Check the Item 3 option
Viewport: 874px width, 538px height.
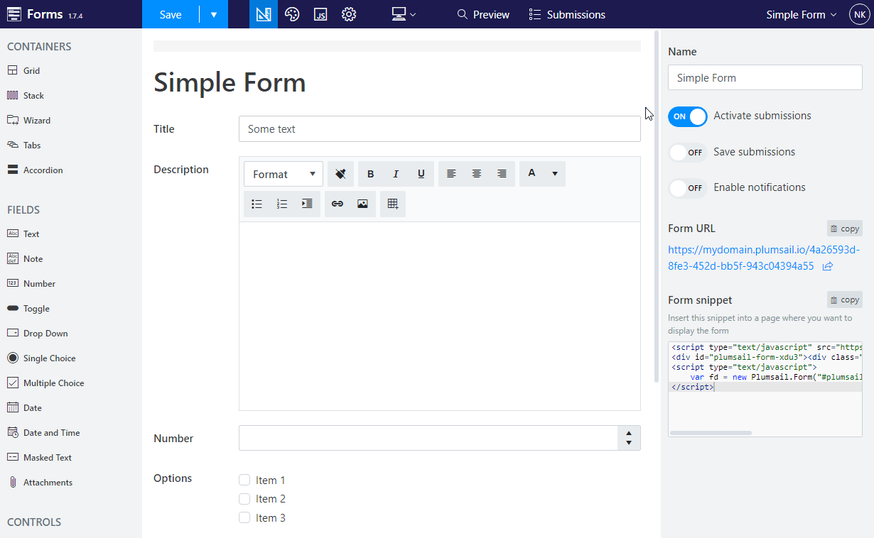point(244,518)
